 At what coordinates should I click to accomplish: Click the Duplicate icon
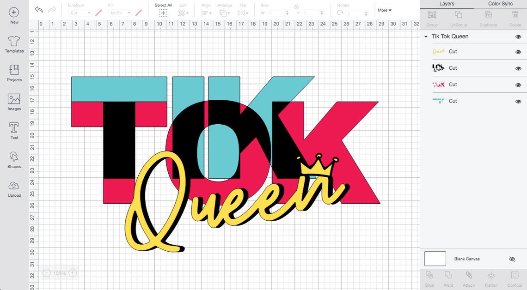pyautogui.click(x=488, y=15)
